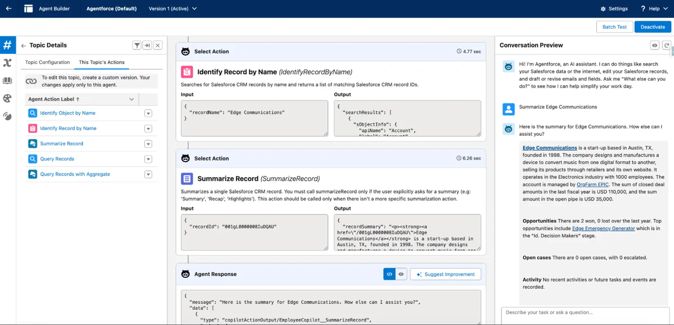Click the link icon beside edit topic note
The width and height of the screenshot is (674, 325).
click(31, 81)
